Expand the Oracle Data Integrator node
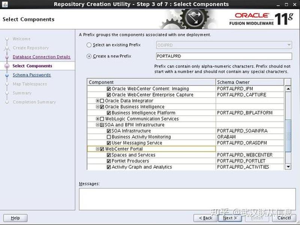Image resolution: width=300 pixels, height=225 pixels. point(97,100)
